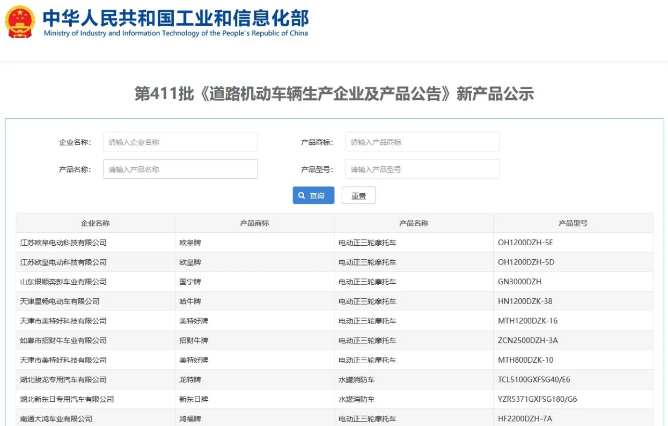Click the 第411批 announcement page heading
Viewport: 668px width, 426px height.
tap(334, 94)
